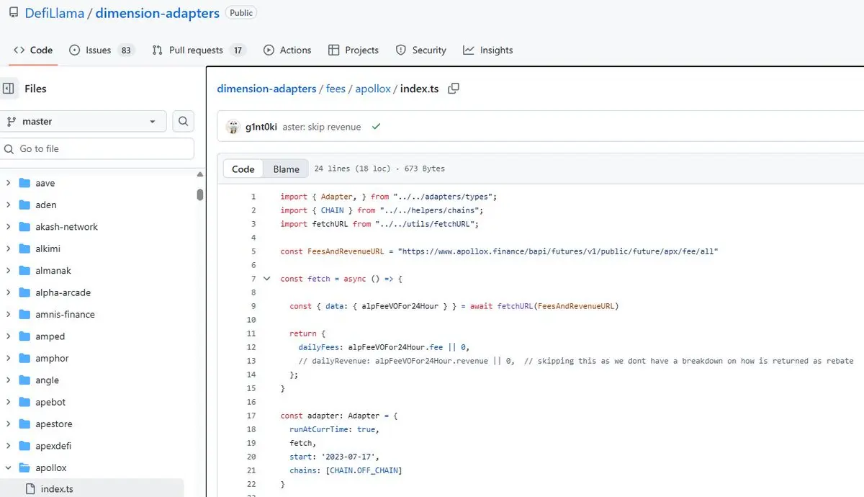Viewport: 864px width, 497px height.
Task: Click the file search magnifier button
Action: (184, 121)
